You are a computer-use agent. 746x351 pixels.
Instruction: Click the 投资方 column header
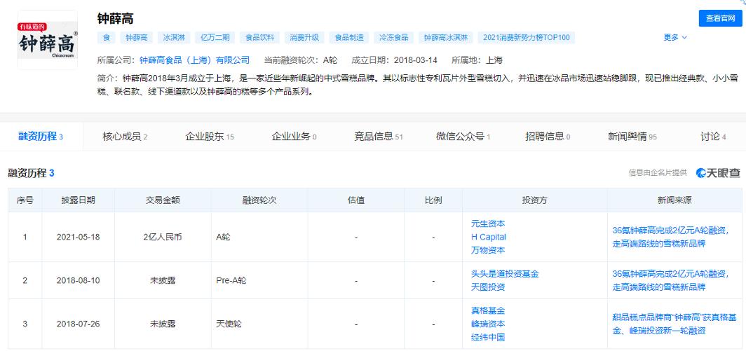(535, 200)
